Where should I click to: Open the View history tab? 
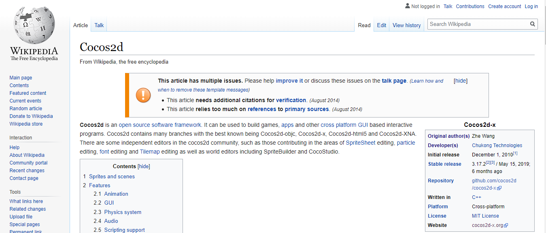[407, 25]
